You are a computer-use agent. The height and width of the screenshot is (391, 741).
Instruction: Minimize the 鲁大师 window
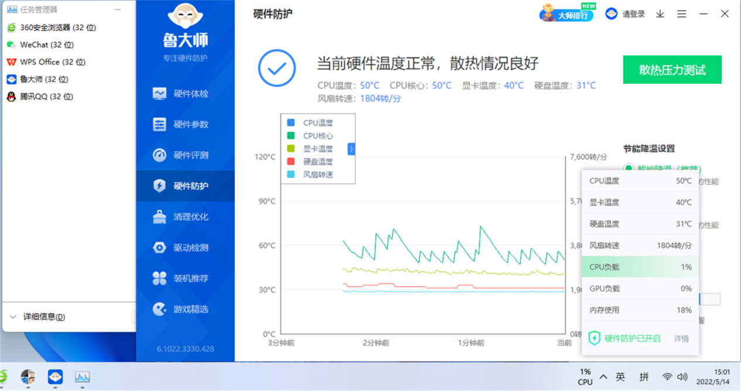tap(704, 14)
